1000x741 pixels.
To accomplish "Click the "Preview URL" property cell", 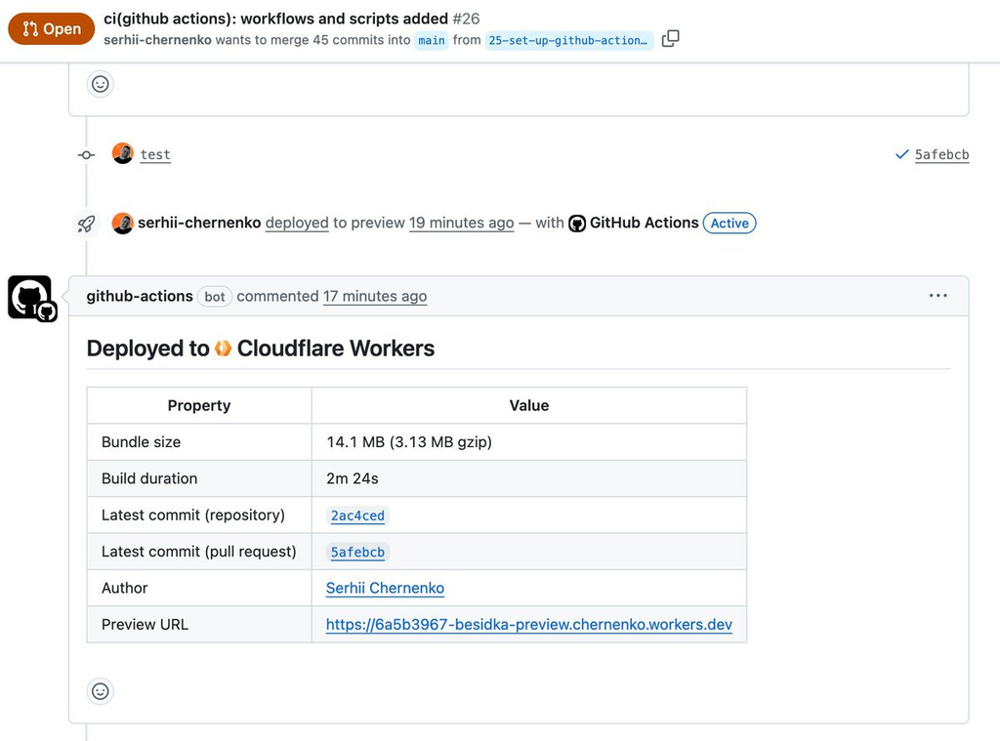I will (x=199, y=624).
